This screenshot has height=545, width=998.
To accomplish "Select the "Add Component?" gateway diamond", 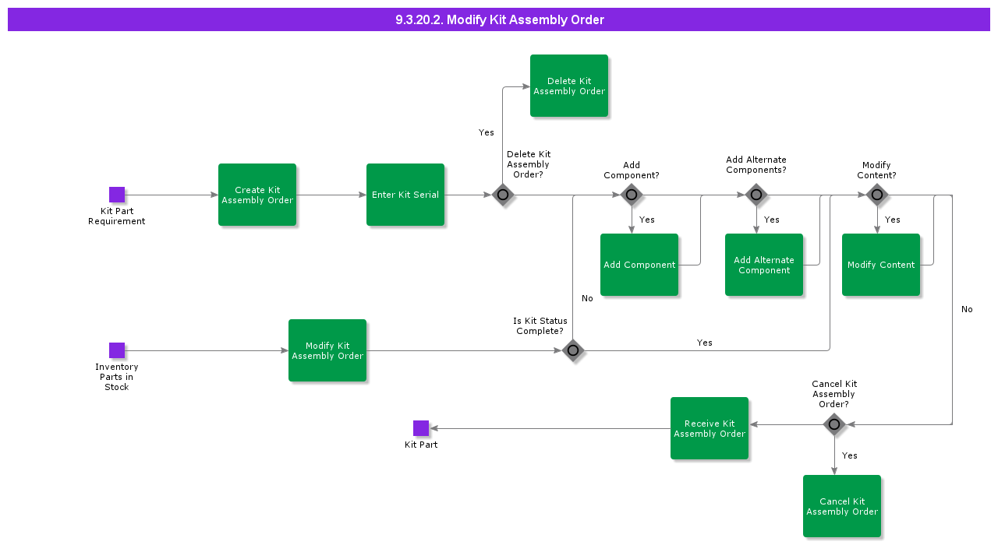I will (632, 195).
